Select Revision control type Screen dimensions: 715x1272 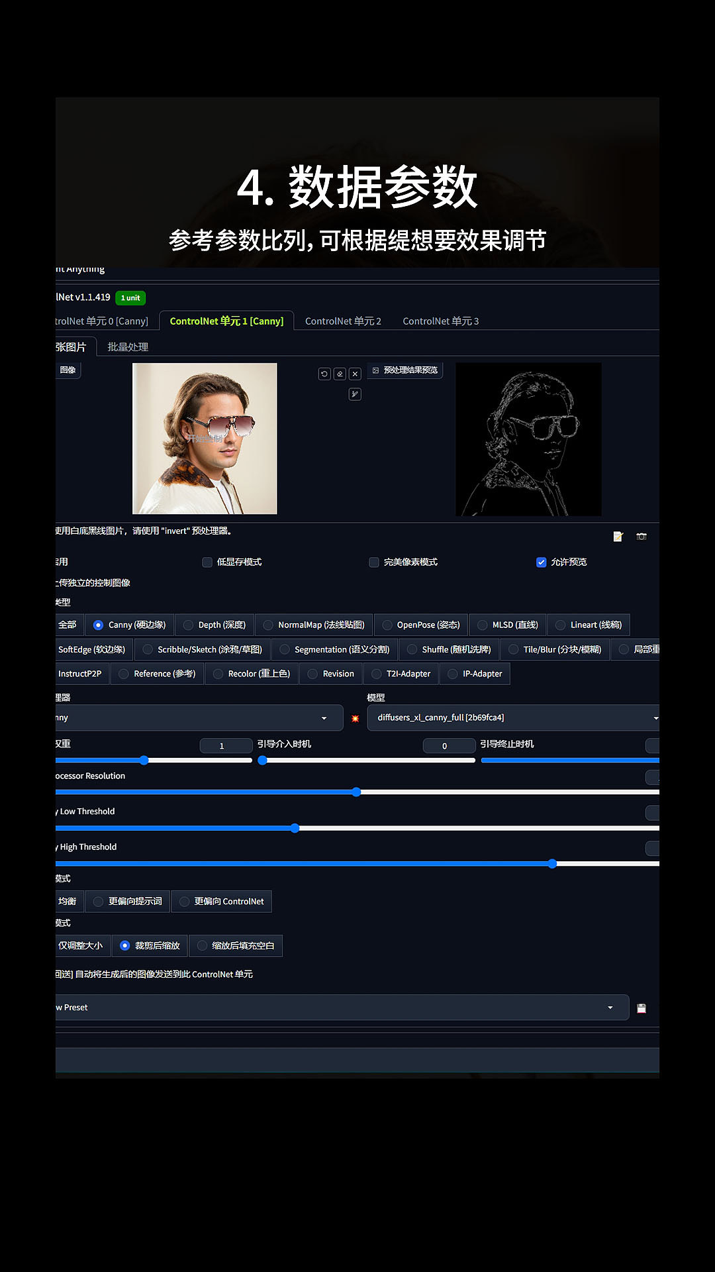coord(331,674)
